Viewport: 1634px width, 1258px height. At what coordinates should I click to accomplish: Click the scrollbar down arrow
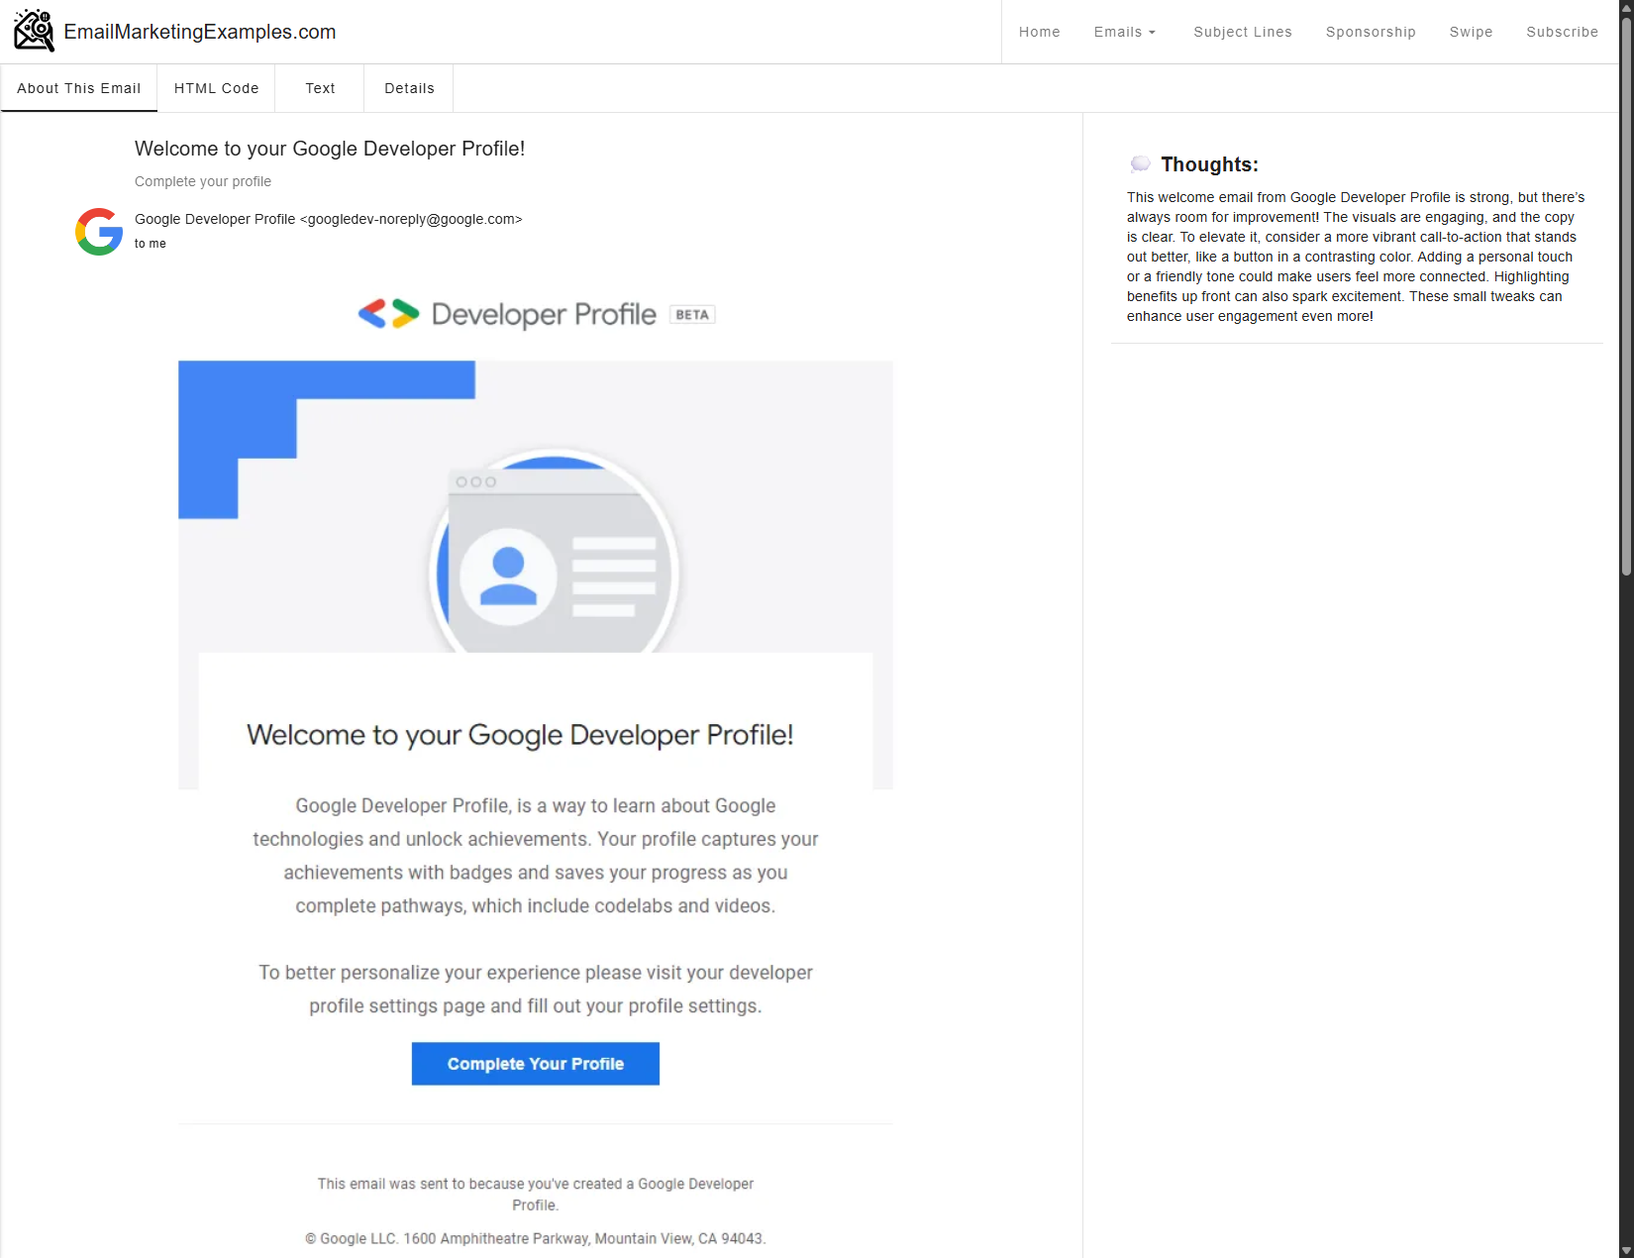click(1626, 1250)
